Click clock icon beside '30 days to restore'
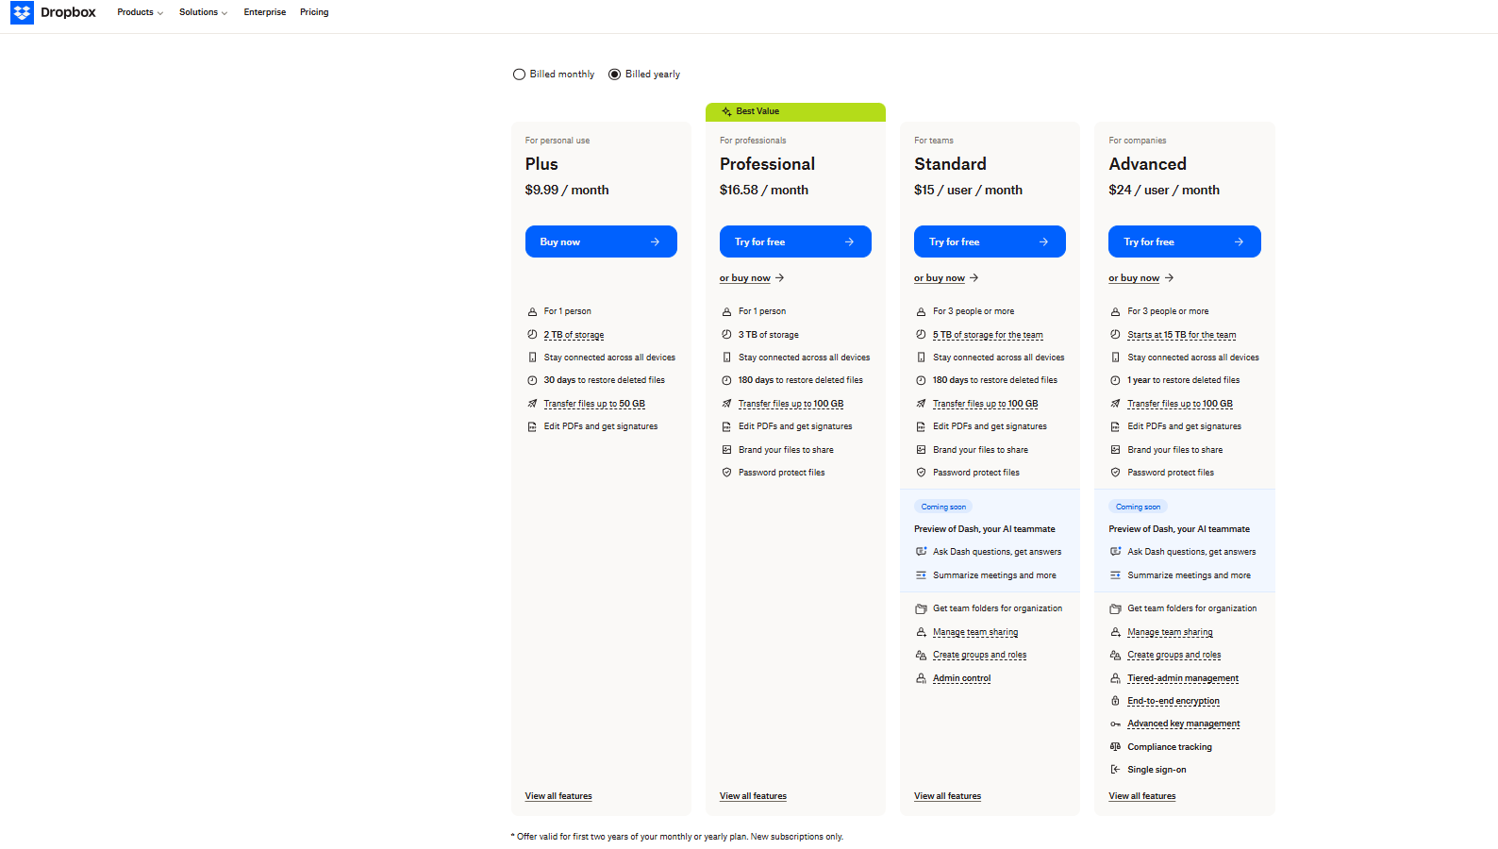The height and width of the screenshot is (849, 1498). (532, 380)
